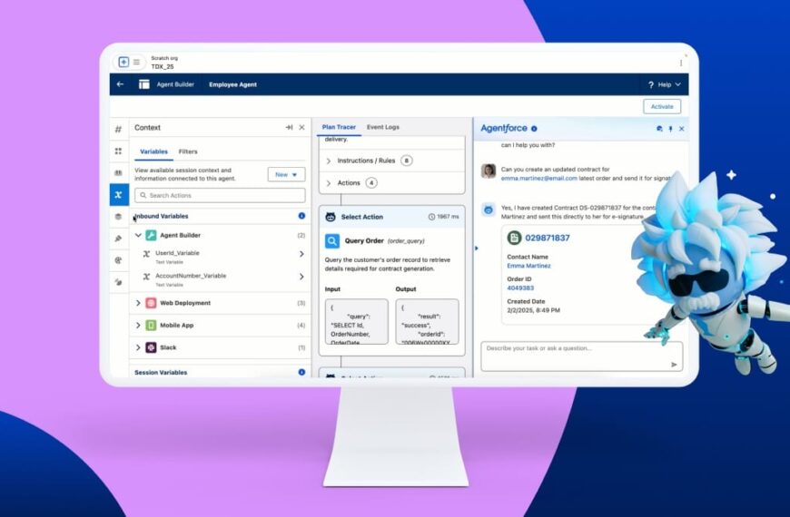Select the grid icon in left sidebar
Image resolution: width=790 pixels, height=517 pixels.
118,151
